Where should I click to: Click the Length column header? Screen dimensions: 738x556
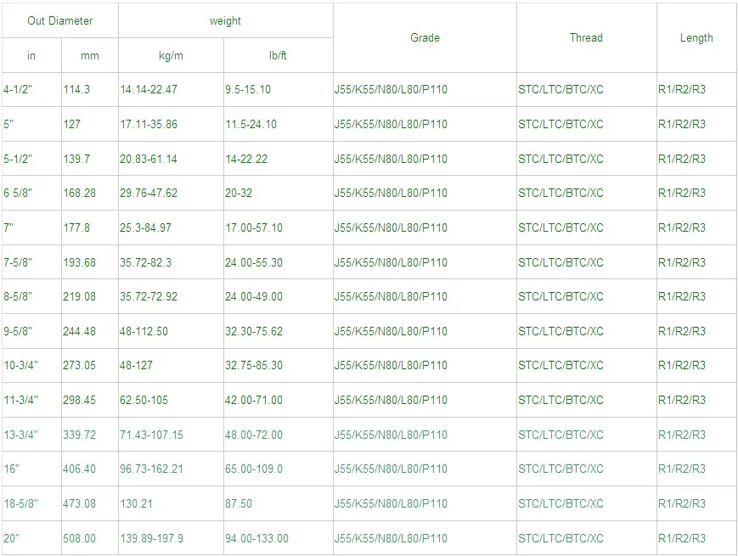696,38
